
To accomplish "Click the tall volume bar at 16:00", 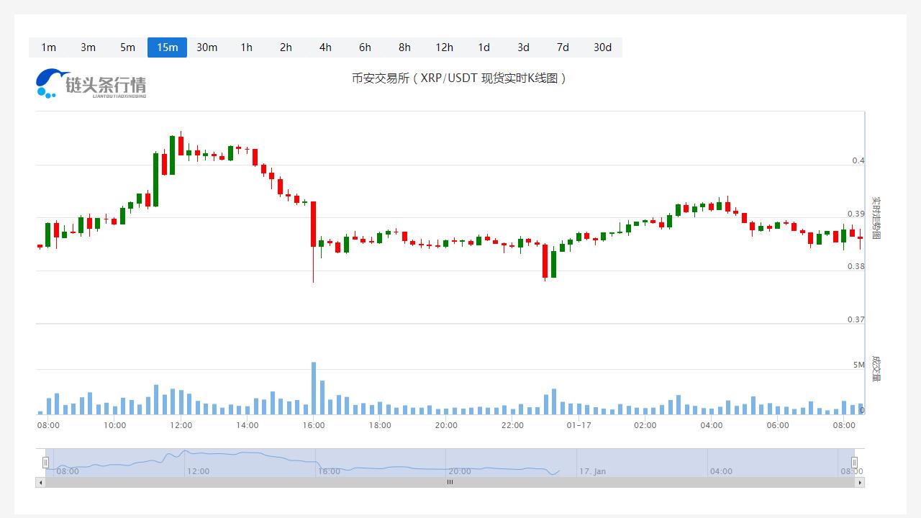I will point(314,388).
